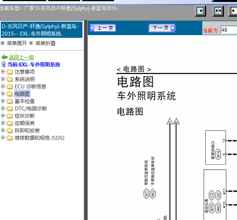237x220 pixels.
Task: Click the 定期保养 folder icon
Action: click(10, 123)
